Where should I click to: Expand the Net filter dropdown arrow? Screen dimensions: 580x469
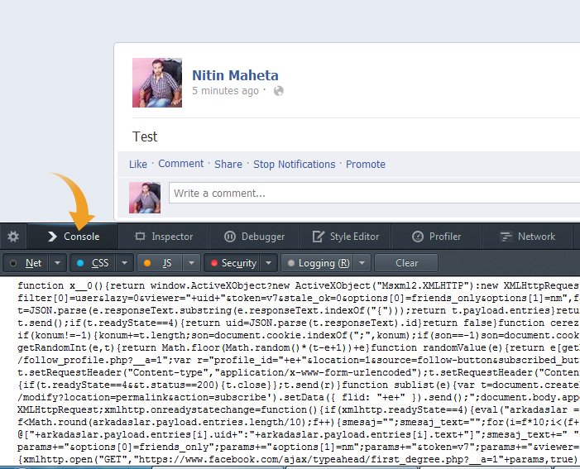coord(58,263)
